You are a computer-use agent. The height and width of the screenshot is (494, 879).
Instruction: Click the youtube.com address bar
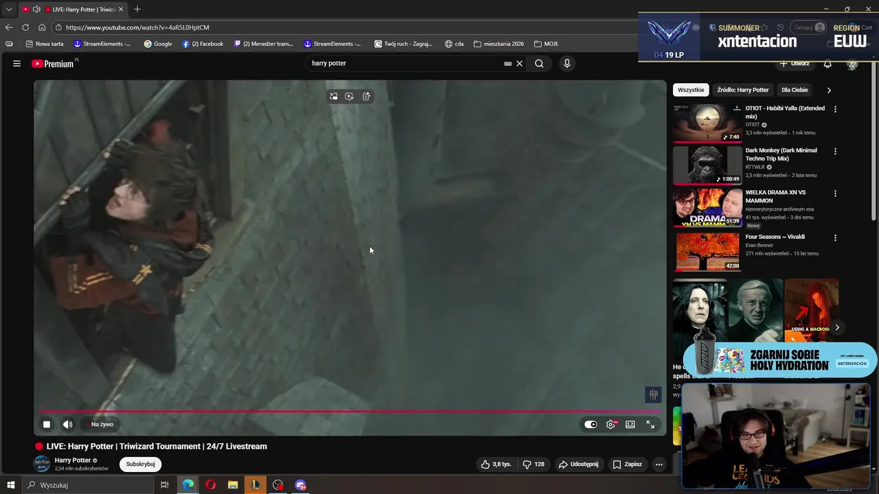pyautogui.click(x=343, y=27)
